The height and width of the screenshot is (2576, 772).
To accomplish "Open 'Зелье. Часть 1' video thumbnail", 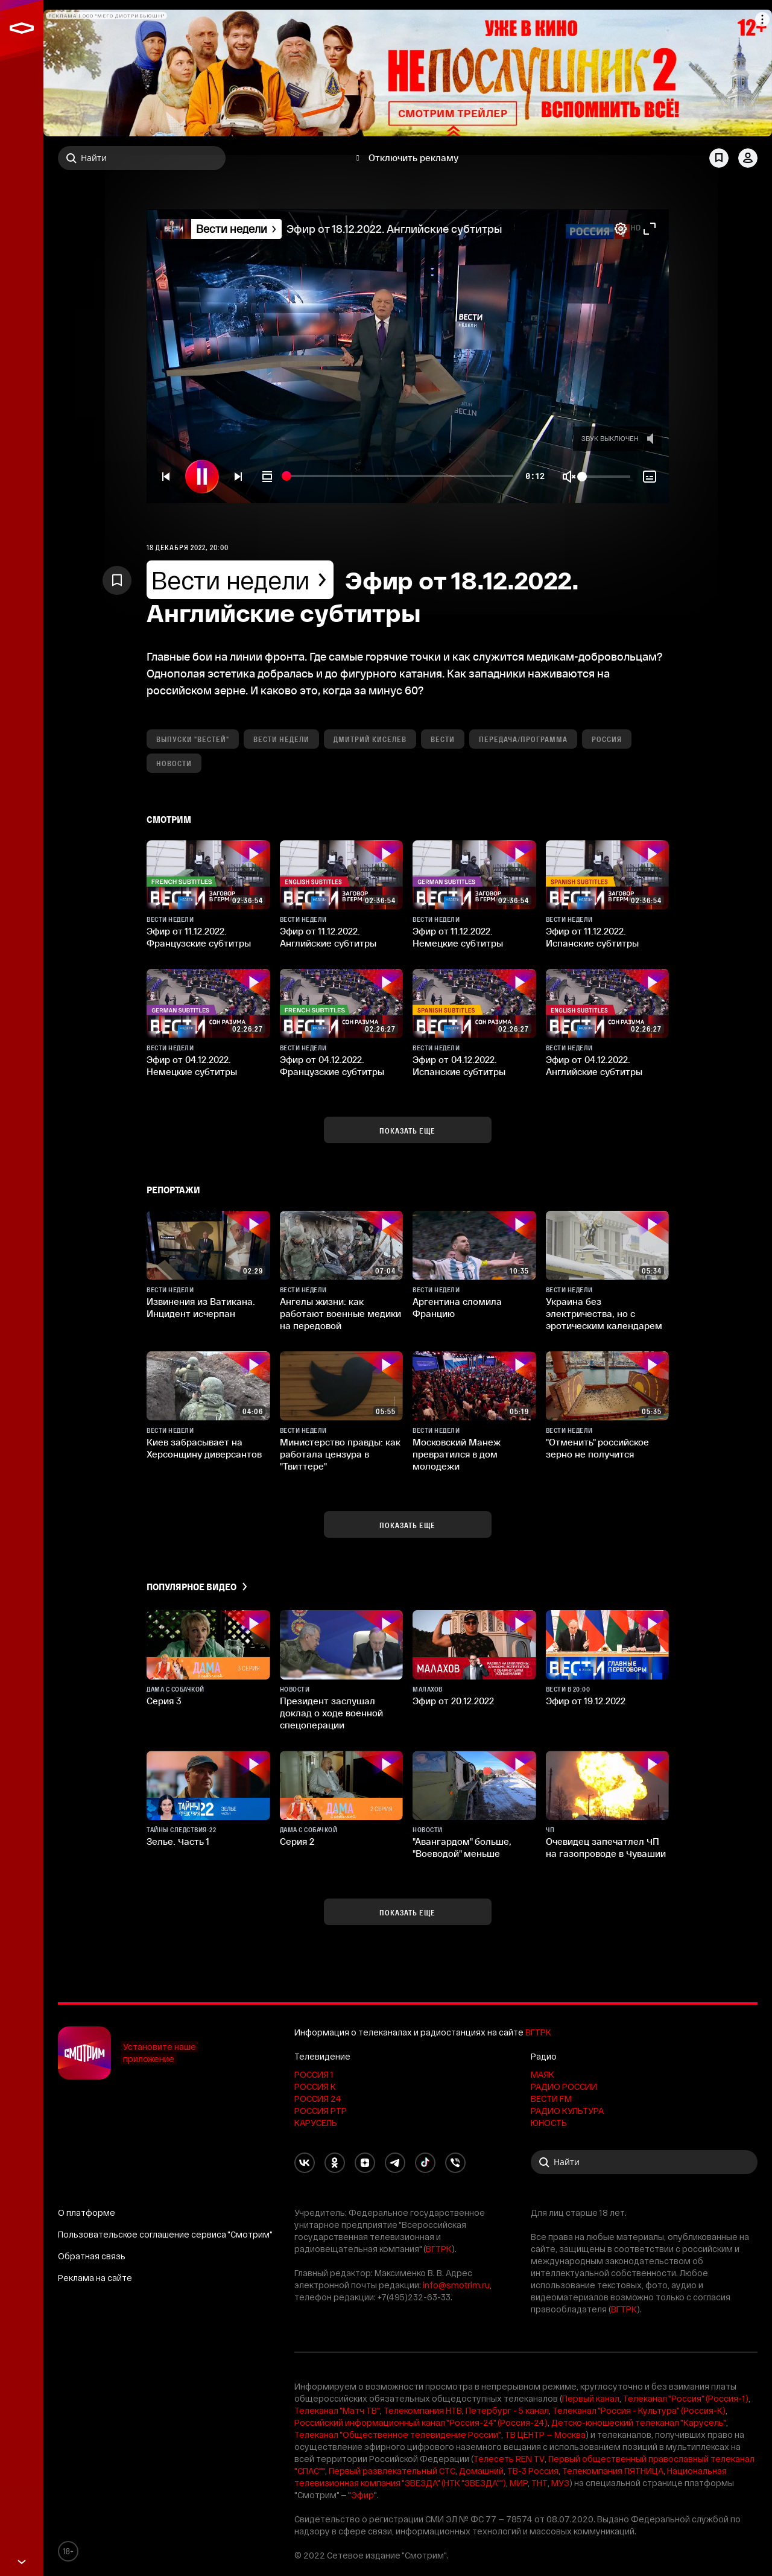I will pyautogui.click(x=208, y=1785).
